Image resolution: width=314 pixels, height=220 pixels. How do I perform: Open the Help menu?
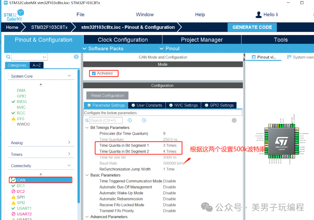[200, 15]
